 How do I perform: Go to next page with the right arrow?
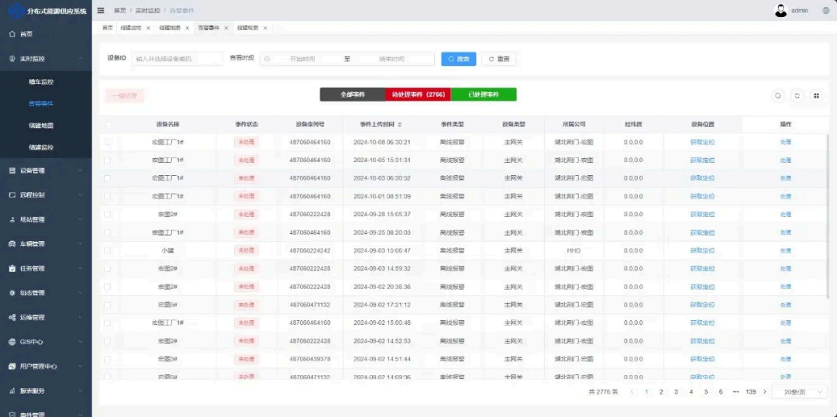[764, 392]
